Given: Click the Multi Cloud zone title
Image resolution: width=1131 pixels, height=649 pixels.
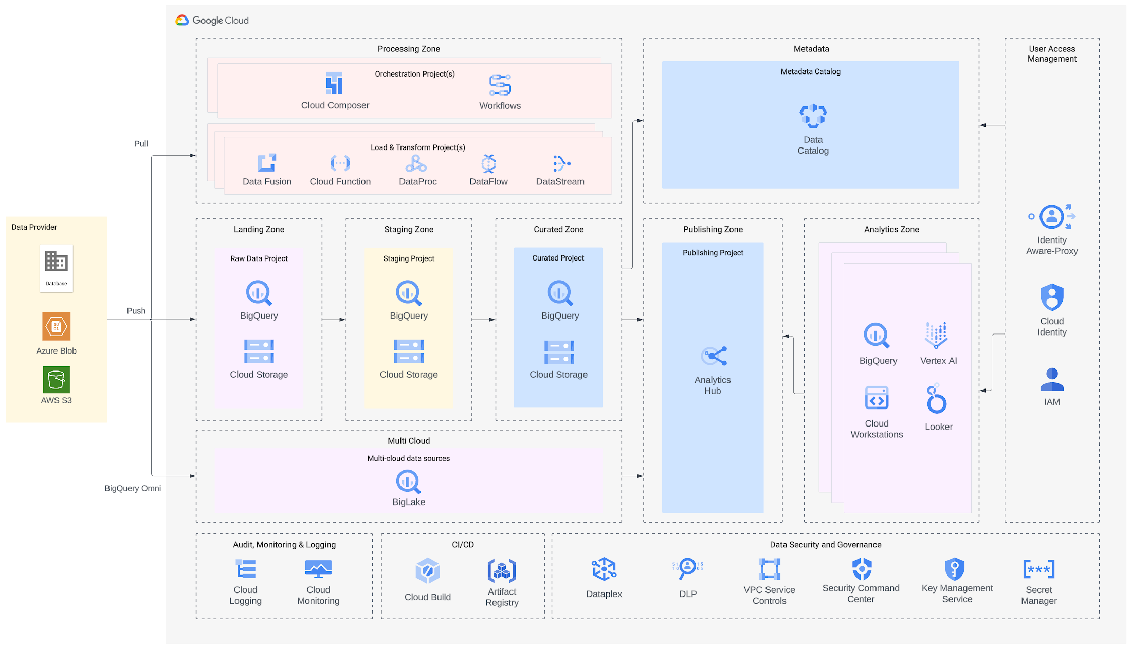Looking at the screenshot, I should (409, 441).
